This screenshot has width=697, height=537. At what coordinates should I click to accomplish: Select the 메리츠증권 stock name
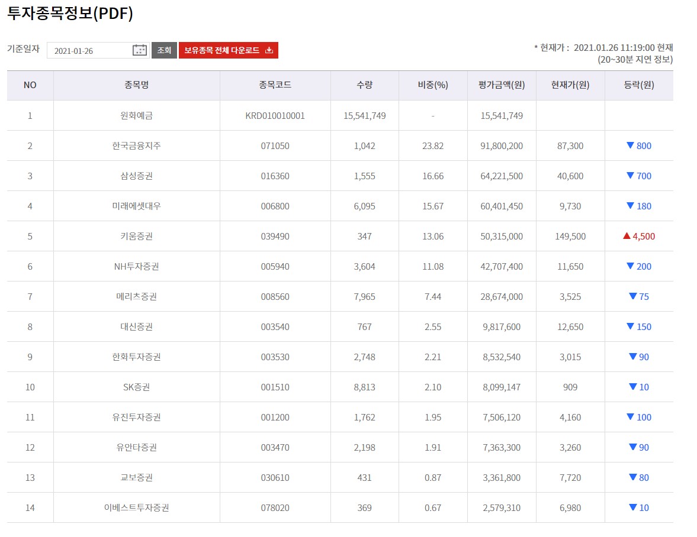tap(136, 296)
